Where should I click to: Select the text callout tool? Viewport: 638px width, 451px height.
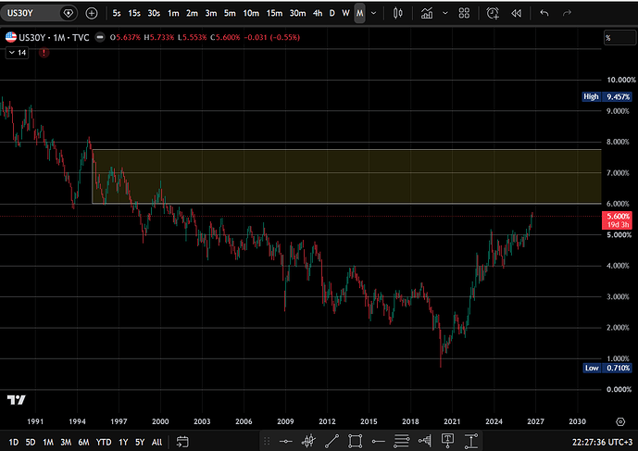447,441
